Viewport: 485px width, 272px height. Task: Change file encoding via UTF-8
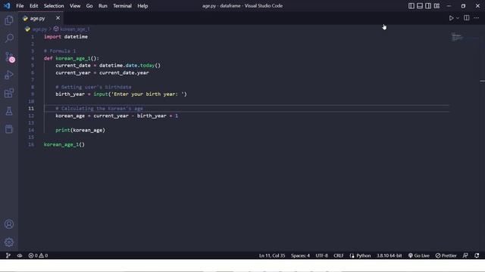321,255
